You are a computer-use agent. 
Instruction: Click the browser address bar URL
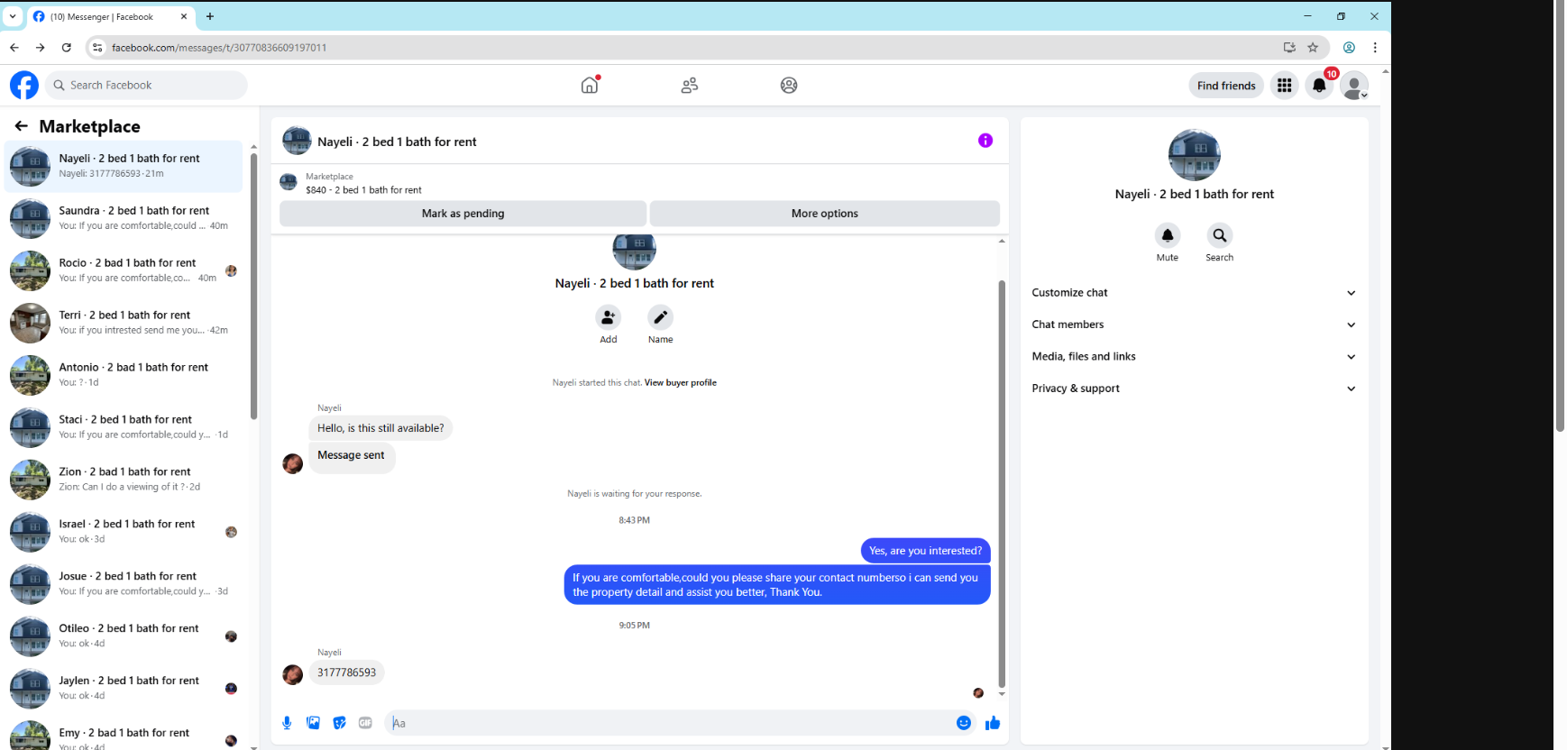point(219,48)
